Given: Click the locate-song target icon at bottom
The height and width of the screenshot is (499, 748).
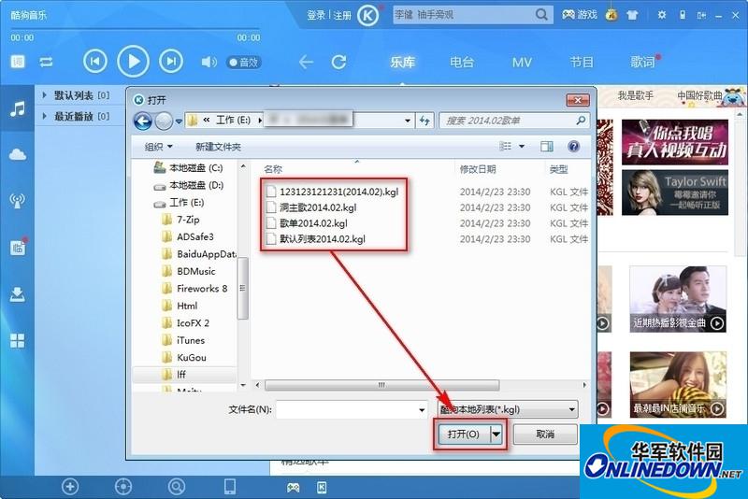Looking at the screenshot, I should click(122, 486).
